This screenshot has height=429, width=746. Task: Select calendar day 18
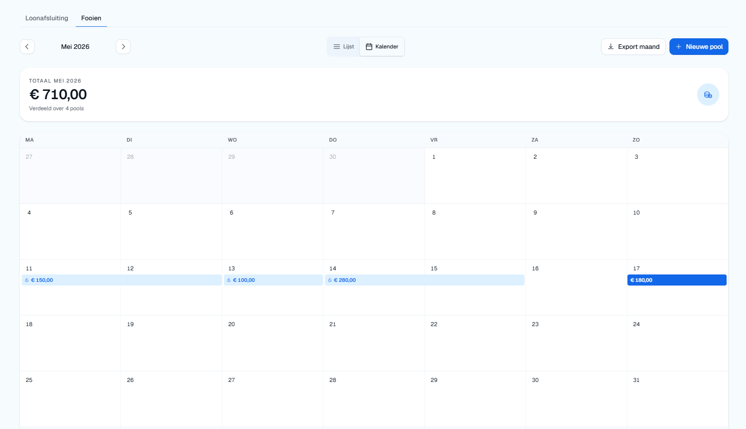tap(70, 343)
